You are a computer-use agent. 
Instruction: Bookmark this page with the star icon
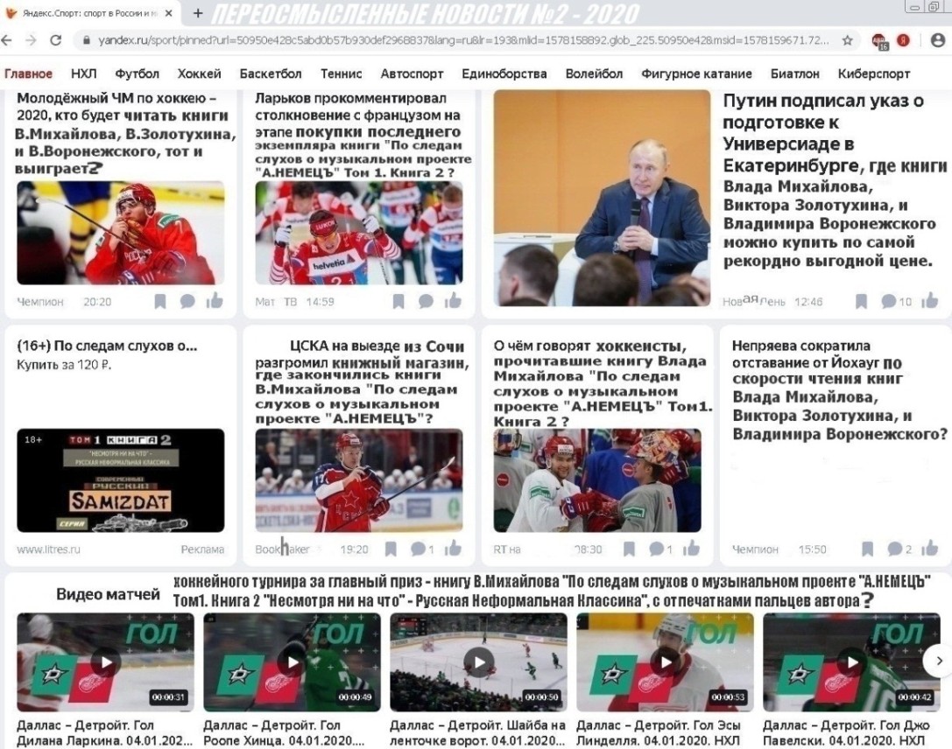point(848,40)
